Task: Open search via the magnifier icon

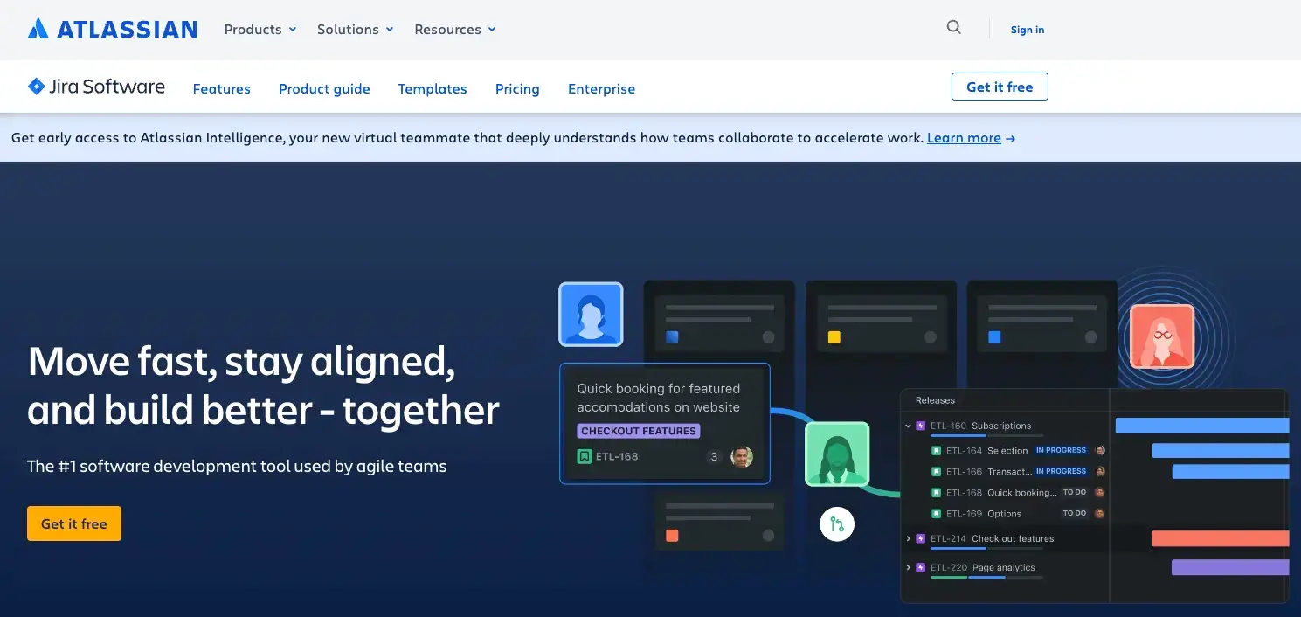Action: click(952, 27)
